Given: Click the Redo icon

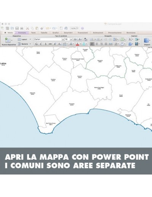Looking at the screenshot, I should point(54,28).
